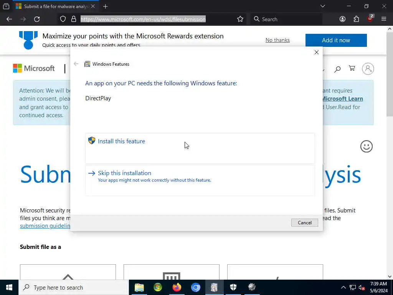Go back using Windows Features back arrow
This screenshot has width=393, height=295.
coord(76,64)
